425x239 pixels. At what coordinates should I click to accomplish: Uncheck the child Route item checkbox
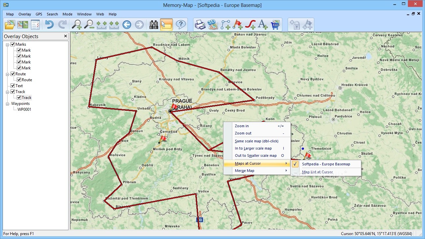[19, 80]
